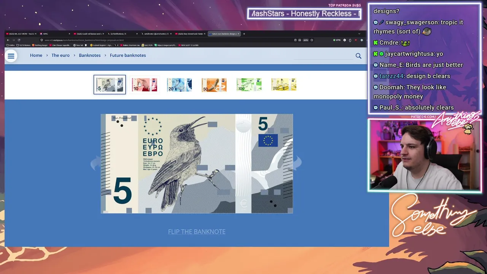Open the 'Dailies' bookmark folder

coord(11,45)
